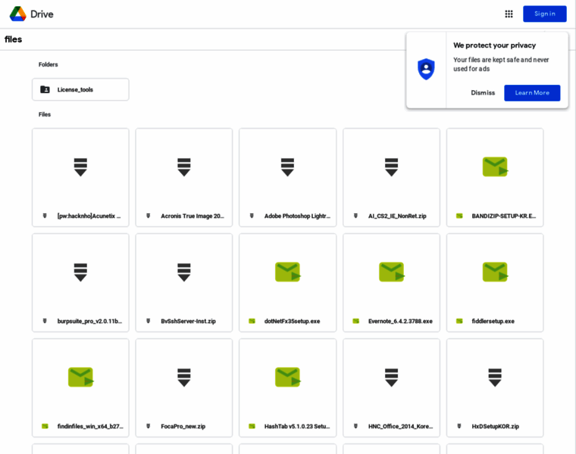The width and height of the screenshot is (576, 454).
Task: Click the small icon beside fiddlersetup.exe
Action: [x=459, y=321]
